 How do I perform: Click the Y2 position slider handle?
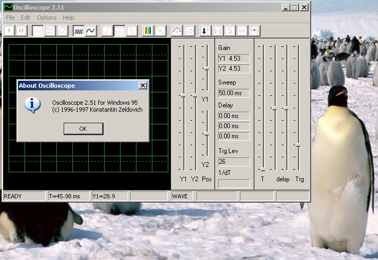point(207,134)
